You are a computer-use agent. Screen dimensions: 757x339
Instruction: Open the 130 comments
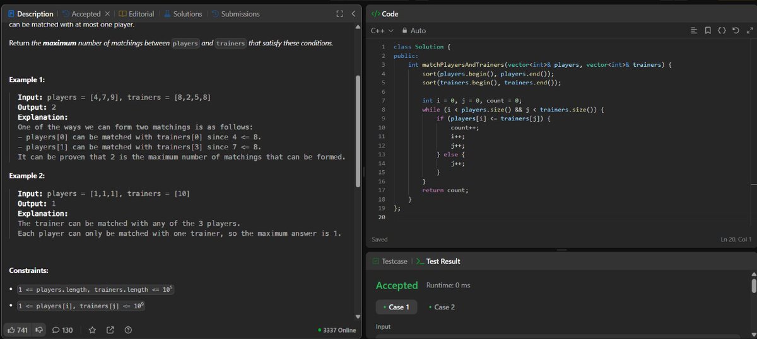pyautogui.click(x=62, y=330)
